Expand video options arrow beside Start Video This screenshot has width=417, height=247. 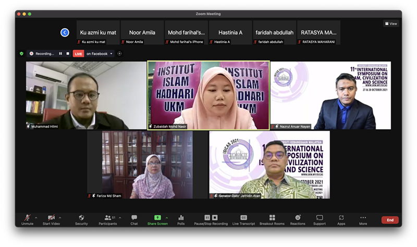coord(60,218)
